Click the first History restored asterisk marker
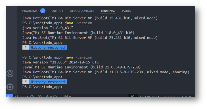 tap(26, 47)
